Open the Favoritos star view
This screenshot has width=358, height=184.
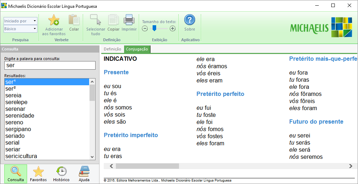pyautogui.click(x=39, y=174)
